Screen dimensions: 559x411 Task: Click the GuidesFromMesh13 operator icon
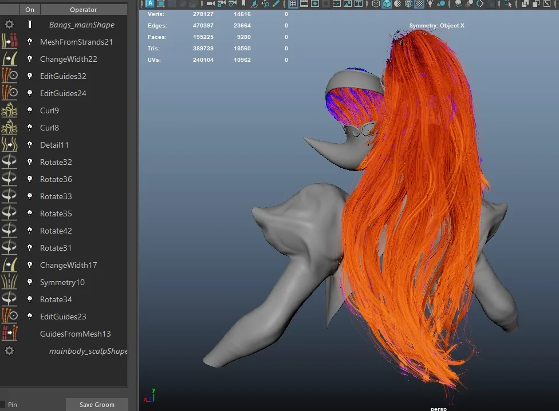10,334
